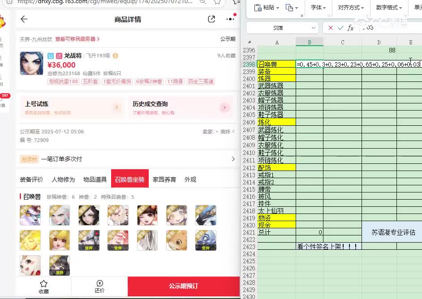Image resolution: width=422 pixels, height=299 pixels.
Task: Select row header 2421
Action: [x=249, y=232]
